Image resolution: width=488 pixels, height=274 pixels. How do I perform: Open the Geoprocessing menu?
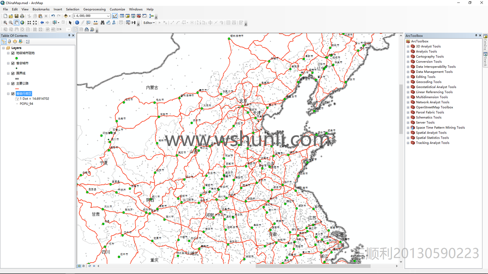pos(94,9)
